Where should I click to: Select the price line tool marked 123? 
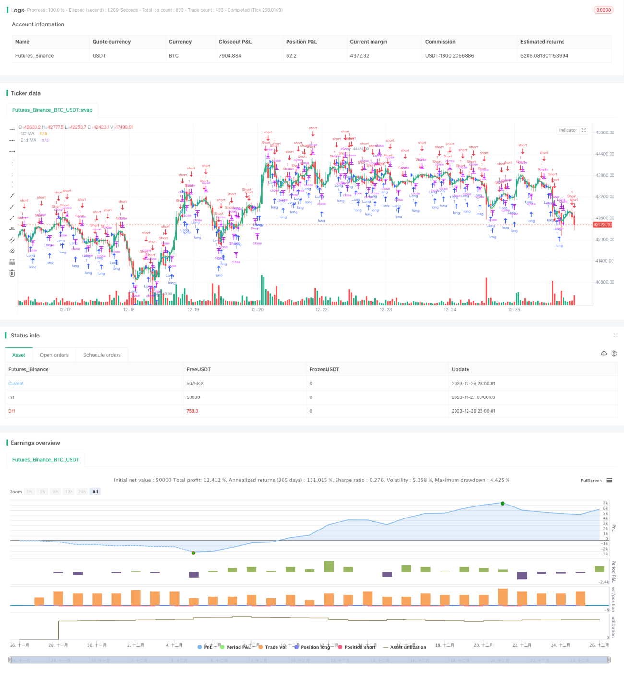pos(12,229)
